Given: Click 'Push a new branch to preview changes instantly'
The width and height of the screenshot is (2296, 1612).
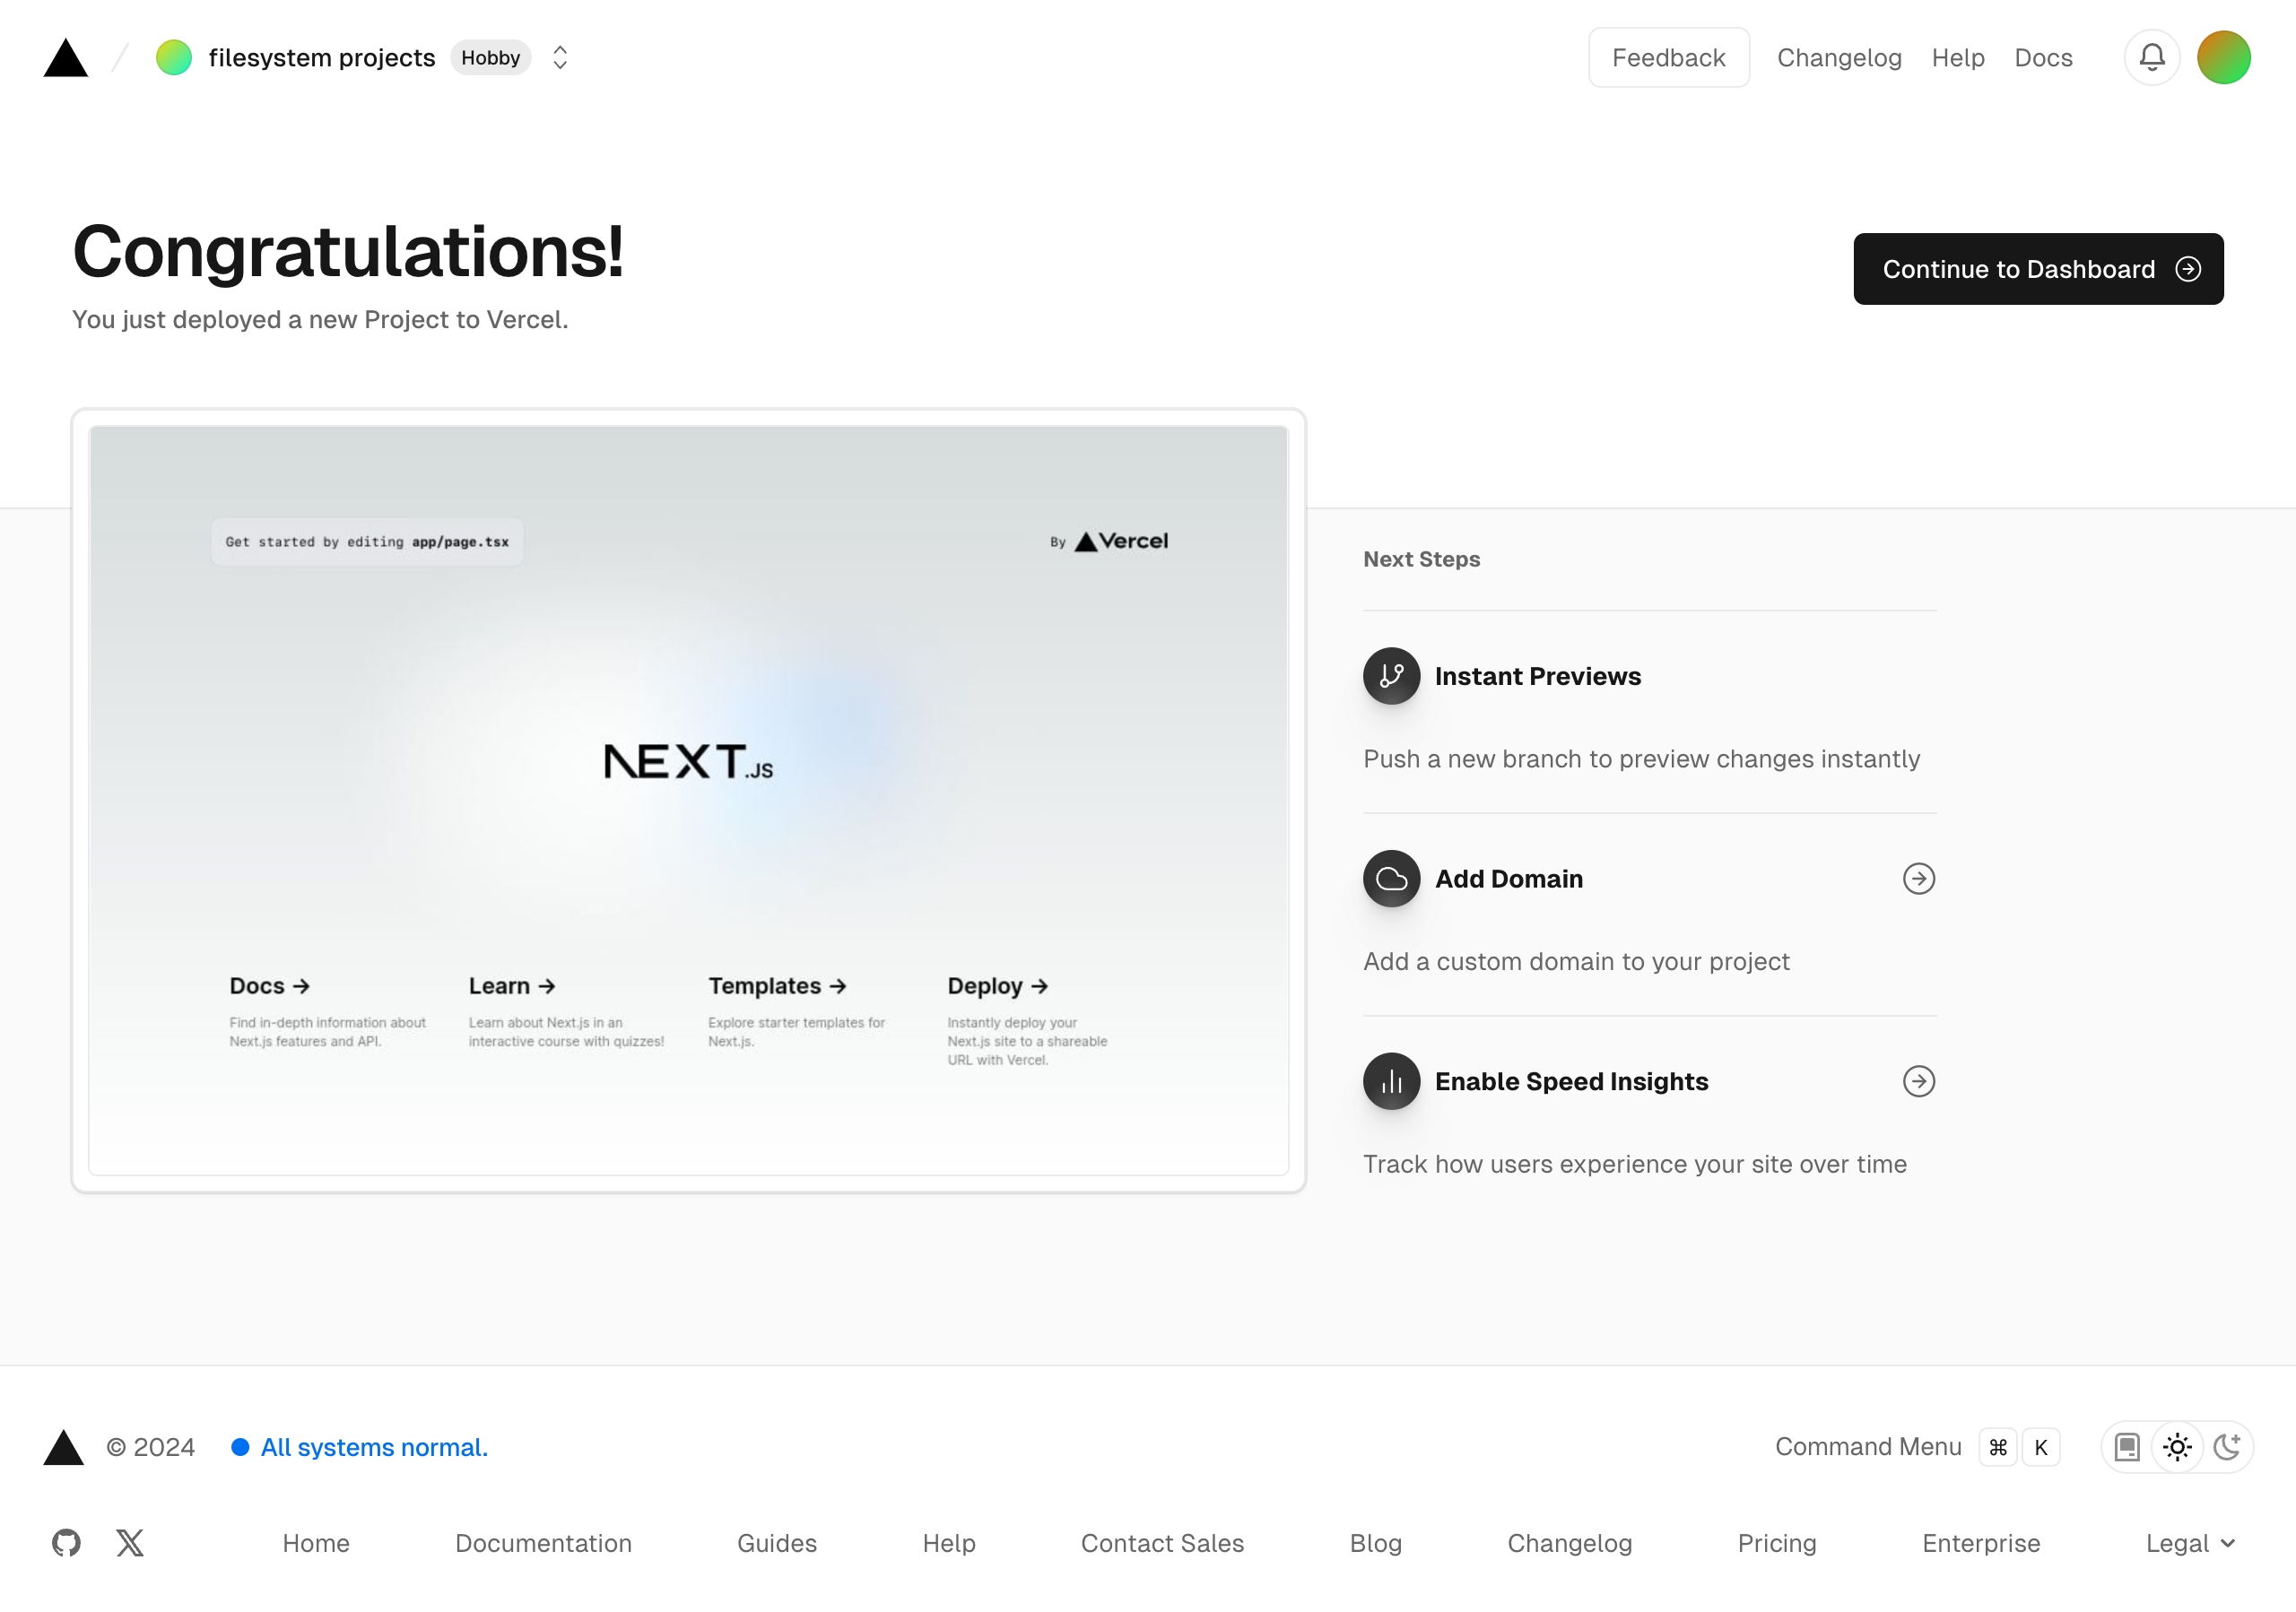Looking at the screenshot, I should (x=1641, y=758).
